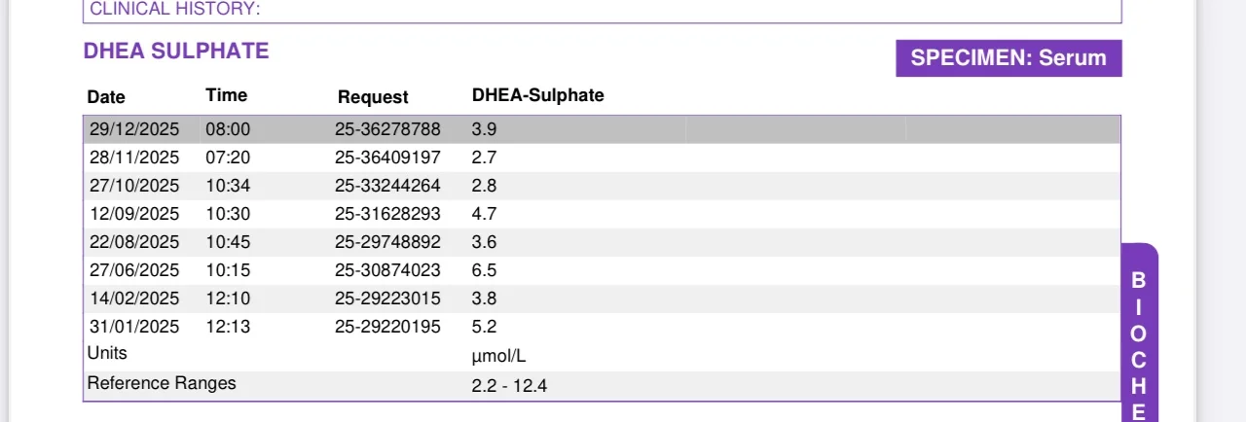Click the SPECIMEN: Serum badge
The height and width of the screenshot is (422, 1246).
1008,57
